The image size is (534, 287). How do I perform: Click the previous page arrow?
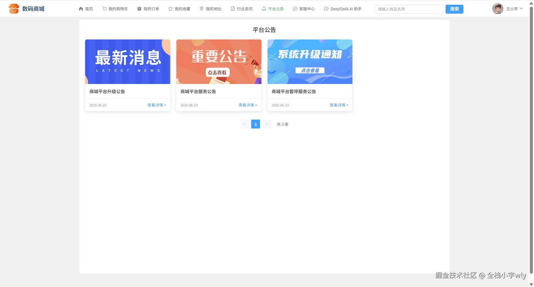pyautogui.click(x=244, y=124)
